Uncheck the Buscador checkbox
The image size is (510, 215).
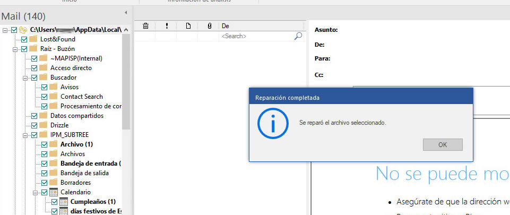tap(34, 78)
